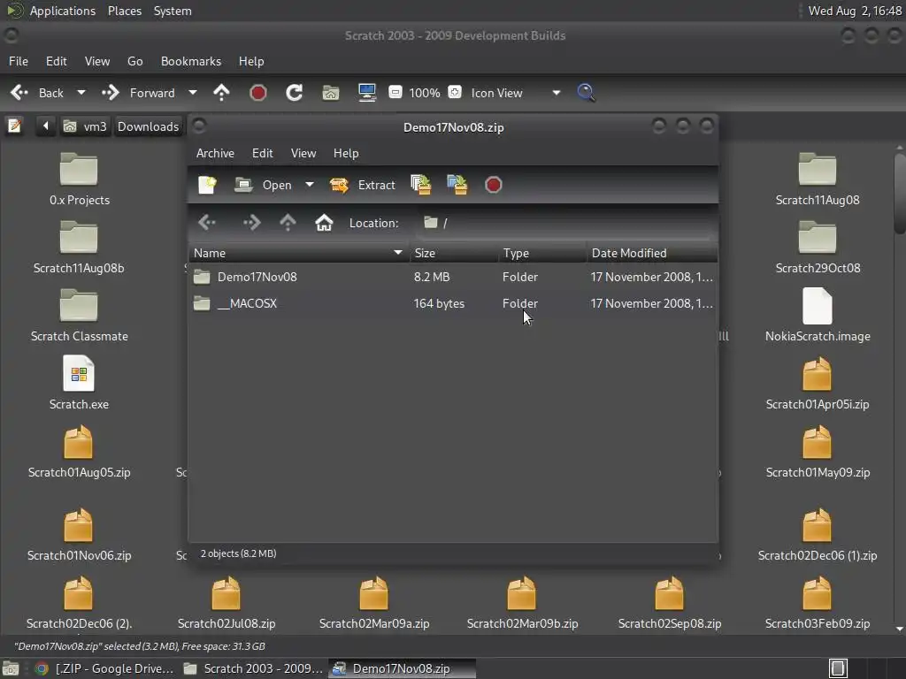906x679 pixels.
Task: Open the Icon View mode dropdown
Action: click(x=514, y=93)
